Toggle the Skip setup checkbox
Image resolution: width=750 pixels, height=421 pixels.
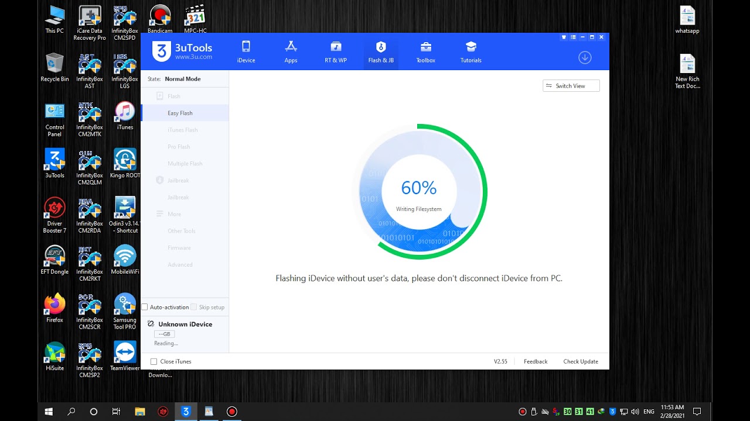point(193,307)
